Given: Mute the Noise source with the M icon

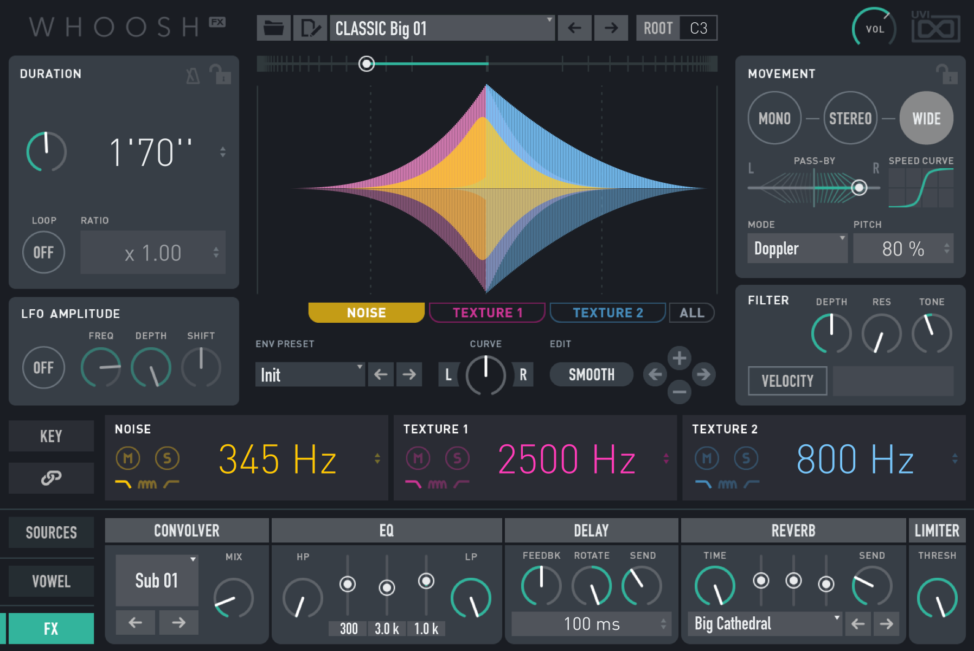Looking at the screenshot, I should coord(127,458).
